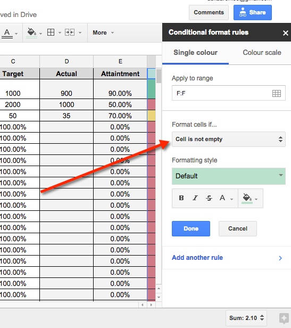Click the yellow cell in column F
This screenshot has width=291, height=328.
point(152,116)
